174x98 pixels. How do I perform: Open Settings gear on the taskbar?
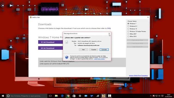80,96
